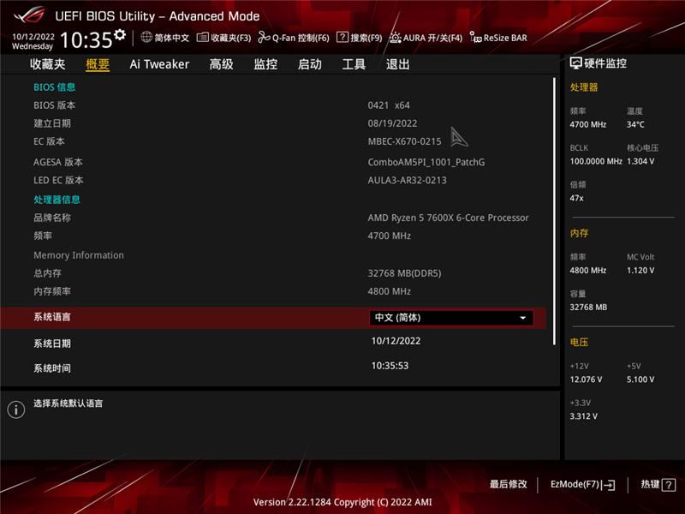Open clock settings gear icon

[x=120, y=34]
